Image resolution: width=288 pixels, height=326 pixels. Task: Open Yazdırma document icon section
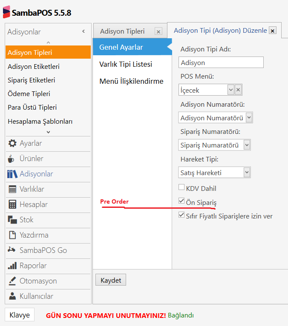point(12,235)
